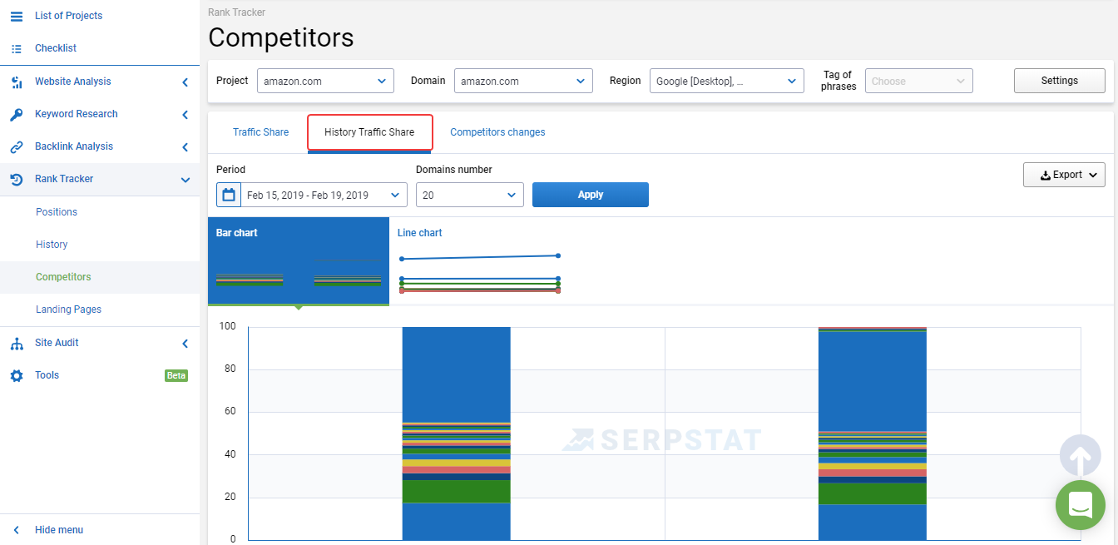Click the Hide menu left arrow icon
The image size is (1118, 545).
[17, 530]
